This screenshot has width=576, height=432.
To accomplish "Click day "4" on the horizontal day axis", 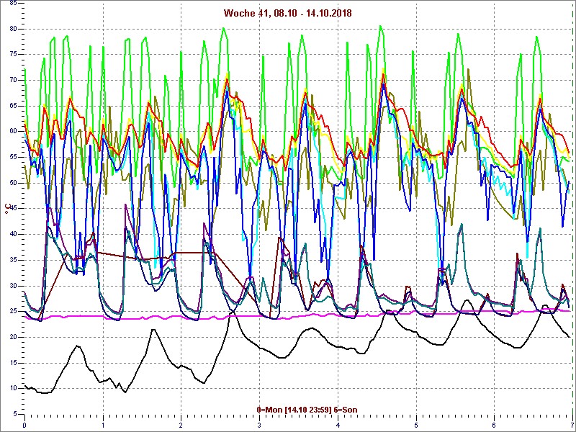I will [338, 426].
